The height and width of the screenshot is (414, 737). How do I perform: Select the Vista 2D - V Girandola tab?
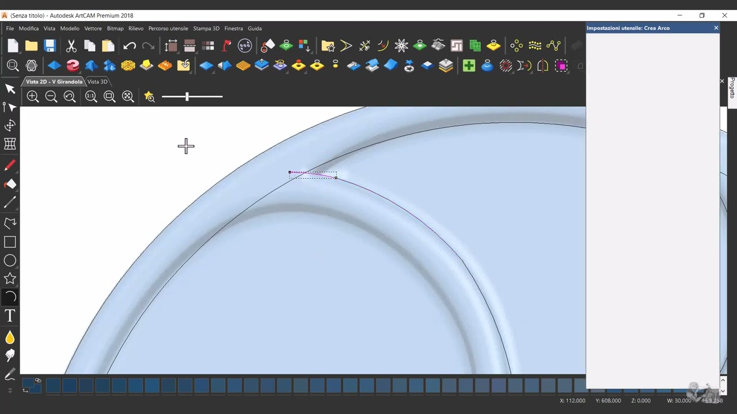pos(54,82)
